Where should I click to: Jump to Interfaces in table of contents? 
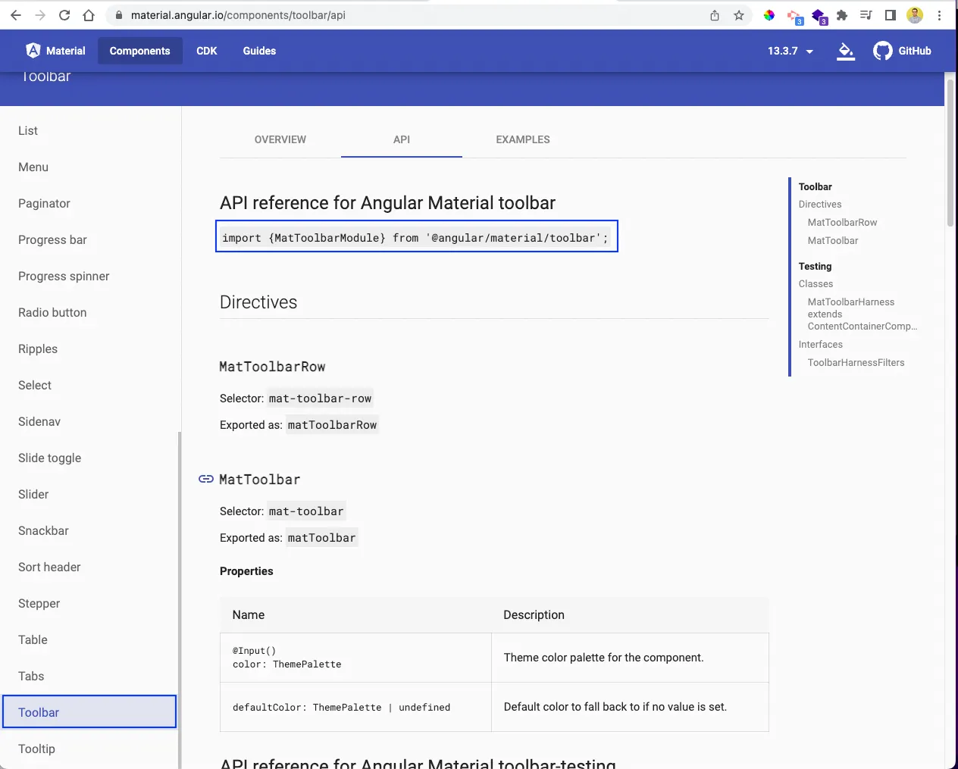tap(820, 345)
